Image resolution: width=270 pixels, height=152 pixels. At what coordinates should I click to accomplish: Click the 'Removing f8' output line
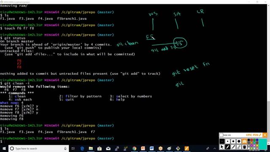tap(12, 119)
